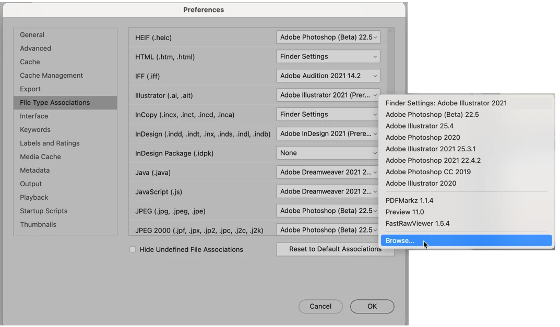Choose Adobe Photoshop (Beta) 22.5 from the list
This screenshot has height=327, width=560.
(x=466, y=115)
